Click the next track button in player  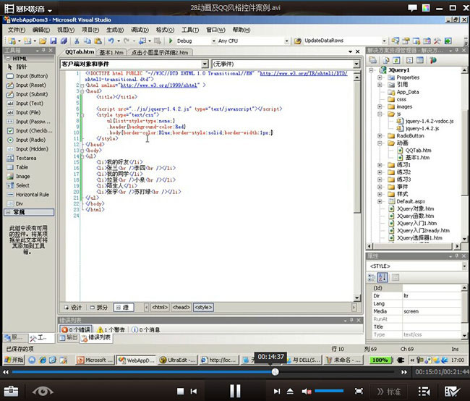click(x=277, y=391)
